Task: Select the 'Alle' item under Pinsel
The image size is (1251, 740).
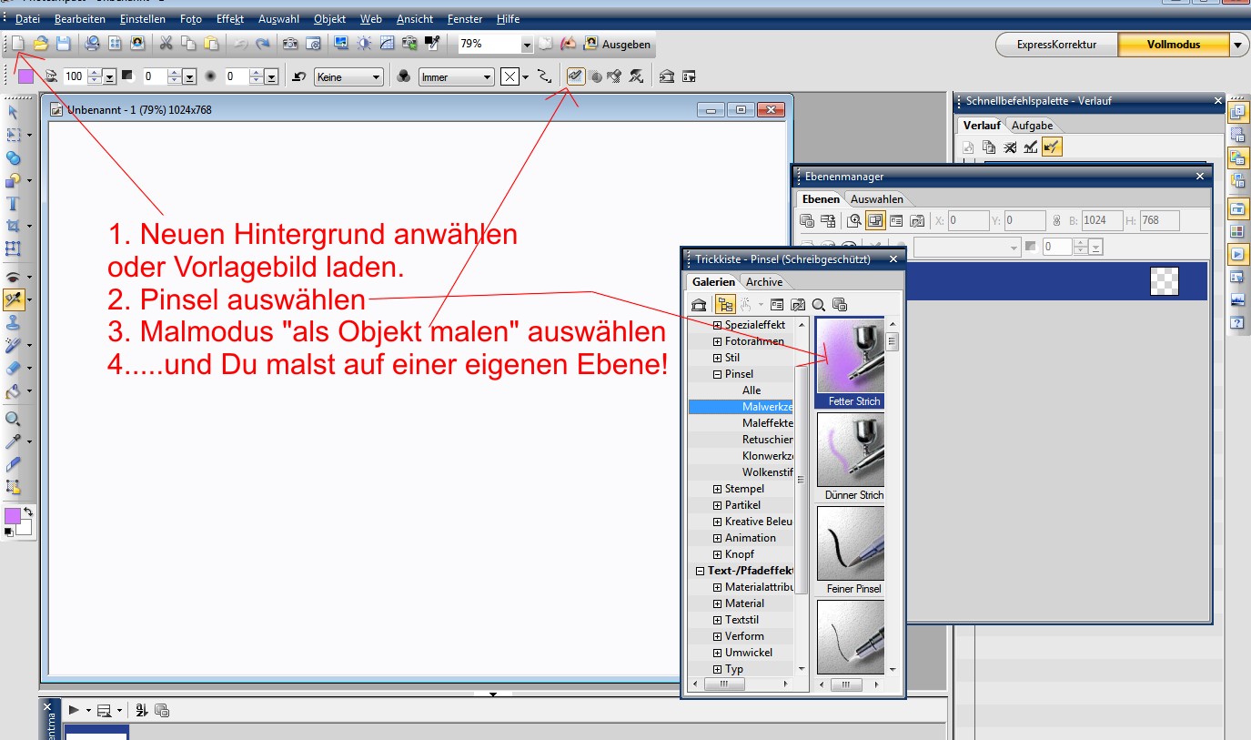Action: (752, 390)
